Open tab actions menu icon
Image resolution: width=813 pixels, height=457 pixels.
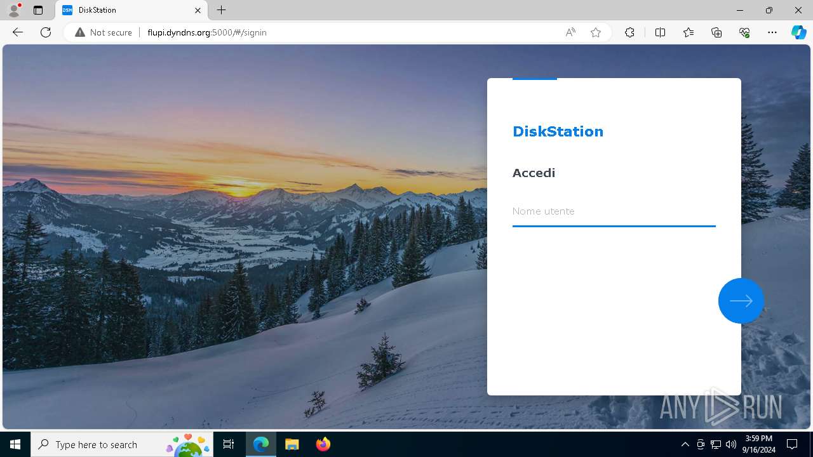click(38, 10)
